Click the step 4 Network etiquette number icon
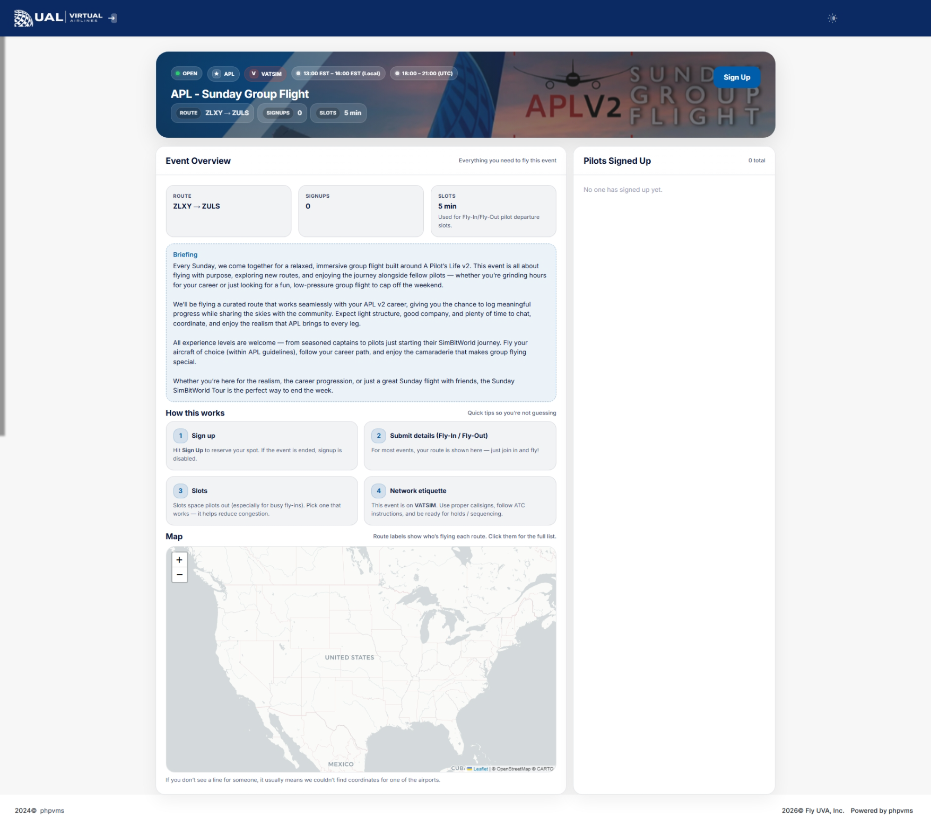 [378, 491]
